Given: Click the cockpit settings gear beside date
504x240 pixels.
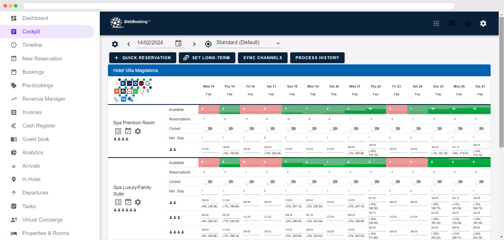Looking at the screenshot, I should coord(115,44).
